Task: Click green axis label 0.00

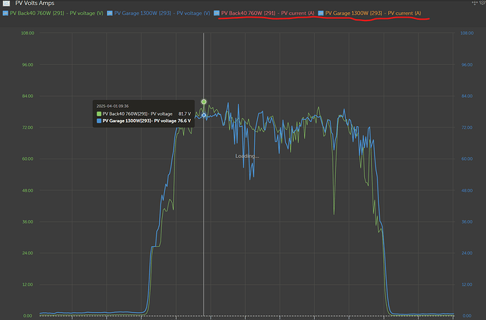Action: (x=27, y=316)
